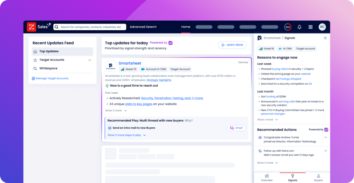This screenshot has height=183, width=354.
Task: Expand Congratulate Andrew Turner action
Action: [x=326, y=137]
